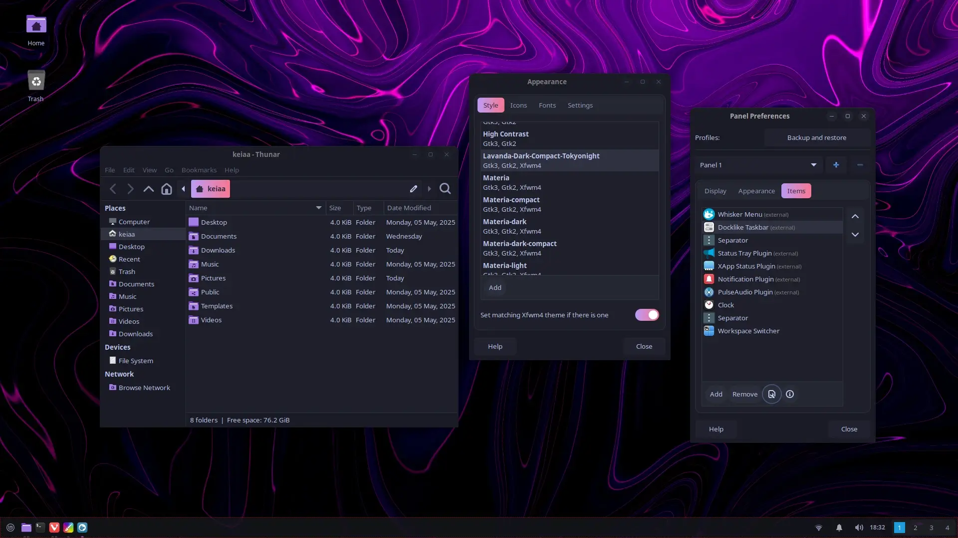
Task: Switch to the Icons tab in Appearance
Action: pyautogui.click(x=518, y=105)
